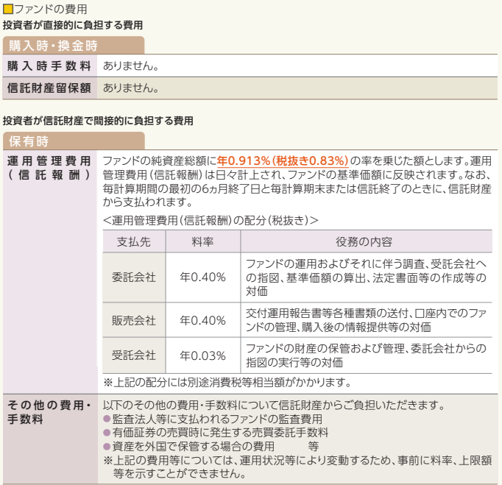Select the 委託会社 table cell
502x485 pixels.
pyautogui.click(x=134, y=277)
